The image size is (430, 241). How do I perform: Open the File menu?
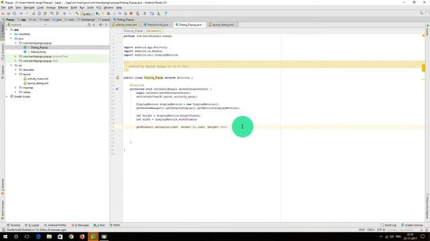3,7
